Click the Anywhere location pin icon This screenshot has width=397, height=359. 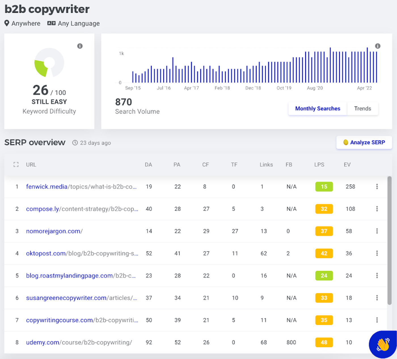[x=7, y=23]
